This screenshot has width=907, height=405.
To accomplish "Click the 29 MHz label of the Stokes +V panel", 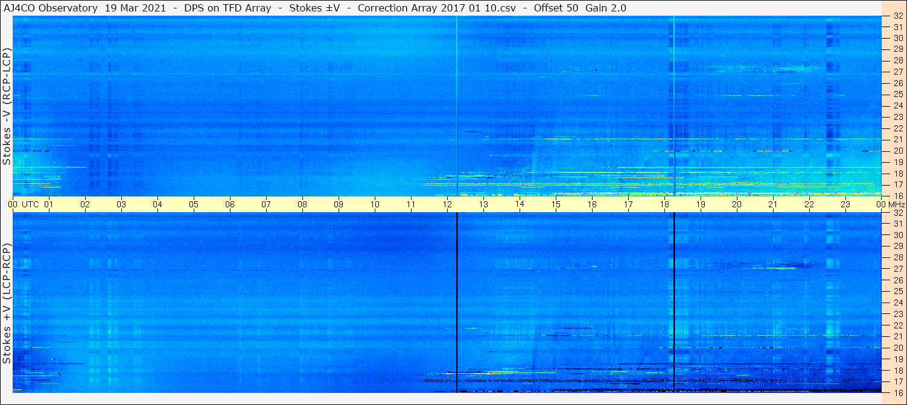I will point(897,246).
